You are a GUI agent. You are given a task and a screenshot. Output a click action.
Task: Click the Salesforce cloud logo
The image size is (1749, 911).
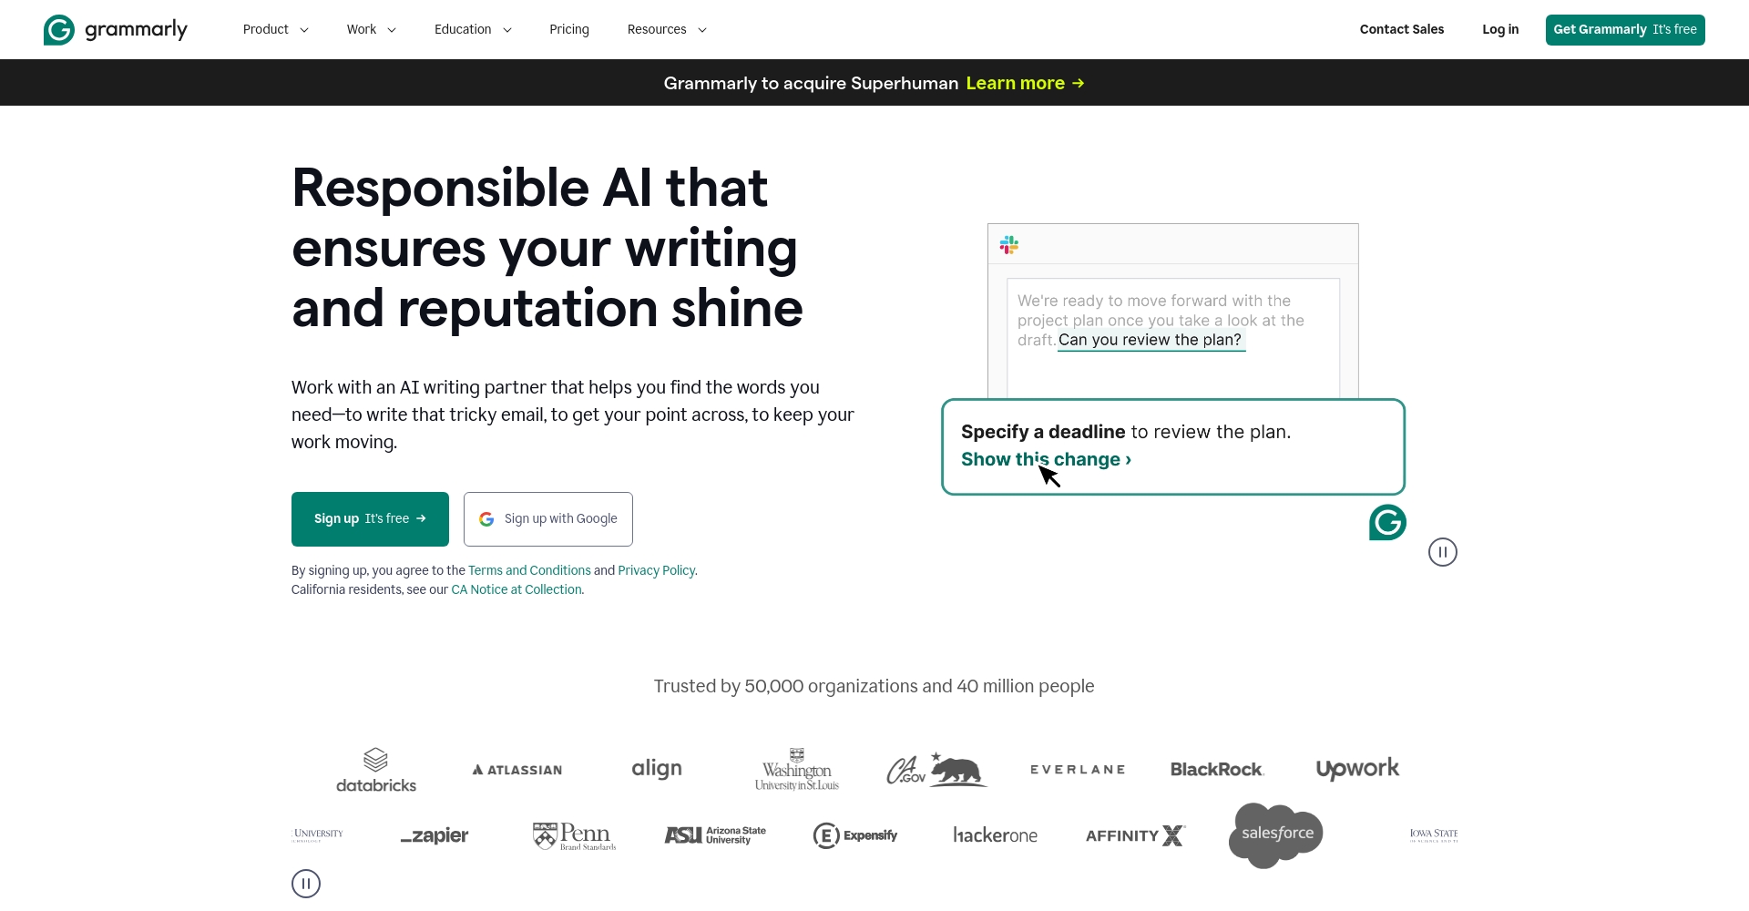tap(1275, 835)
